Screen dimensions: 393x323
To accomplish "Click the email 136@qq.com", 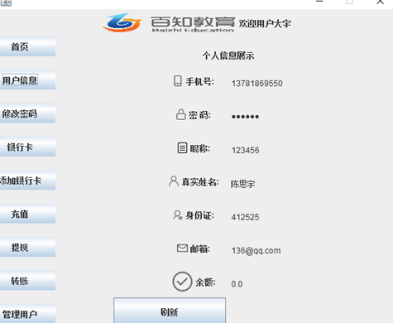I will (x=256, y=251).
